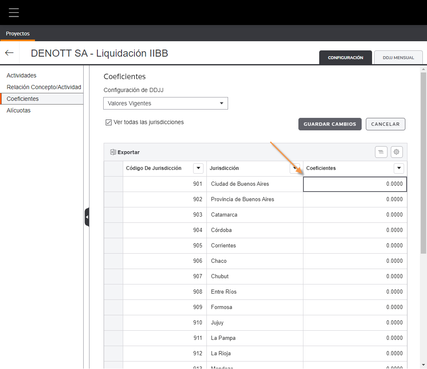
Task: Edit coefficient for Ciudad de Buenos Aires
Action: [x=355, y=184]
